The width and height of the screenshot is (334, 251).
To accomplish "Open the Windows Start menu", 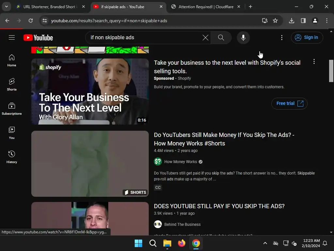I will (x=138, y=243).
